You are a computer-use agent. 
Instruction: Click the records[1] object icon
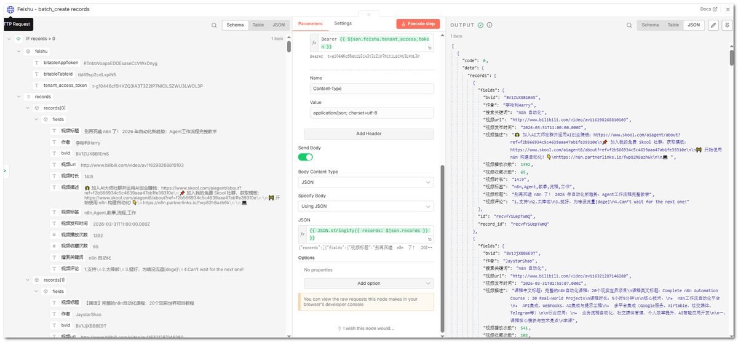[x=37, y=280]
